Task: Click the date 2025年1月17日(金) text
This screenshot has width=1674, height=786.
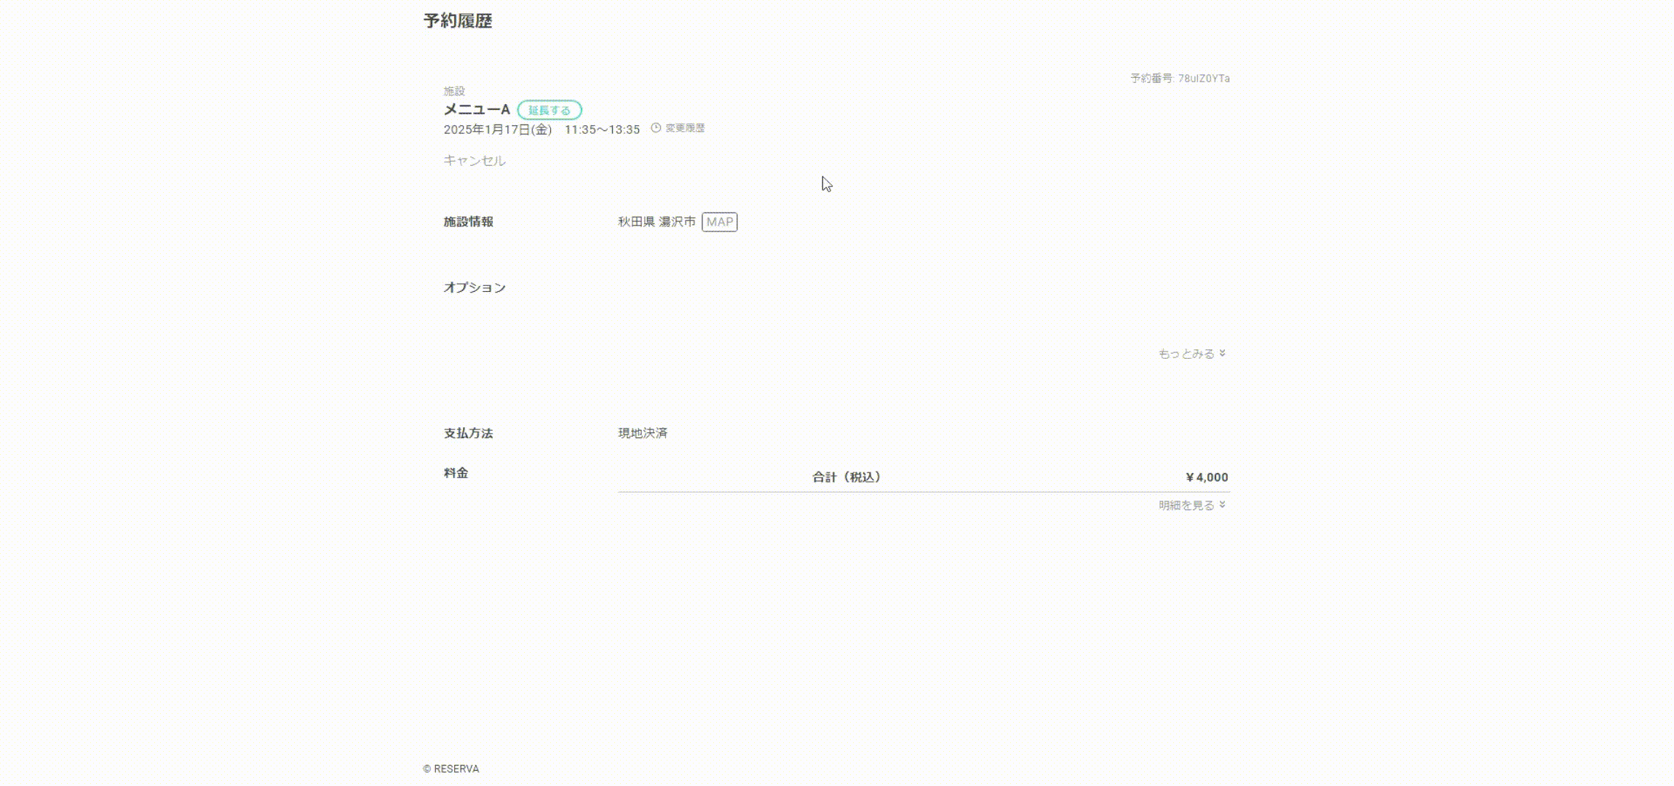Action: (498, 130)
